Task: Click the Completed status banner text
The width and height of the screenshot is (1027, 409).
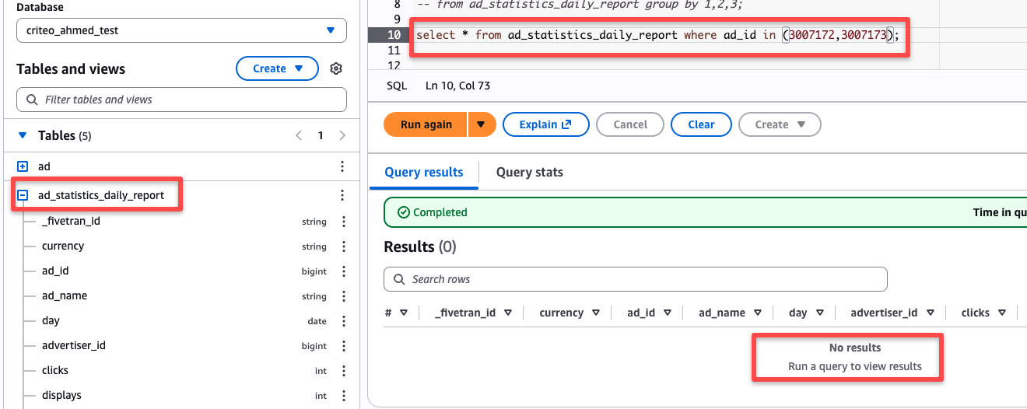Action: coord(440,212)
